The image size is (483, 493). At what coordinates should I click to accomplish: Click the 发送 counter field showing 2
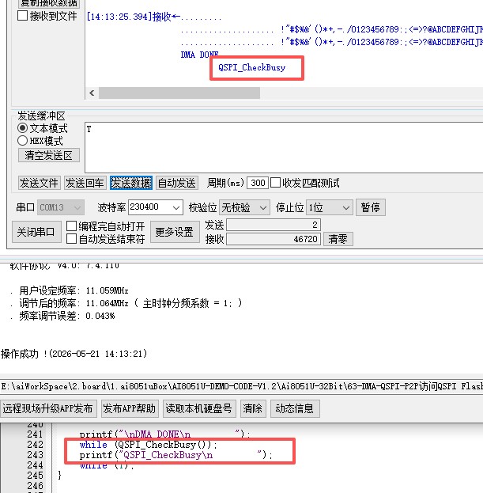274,225
